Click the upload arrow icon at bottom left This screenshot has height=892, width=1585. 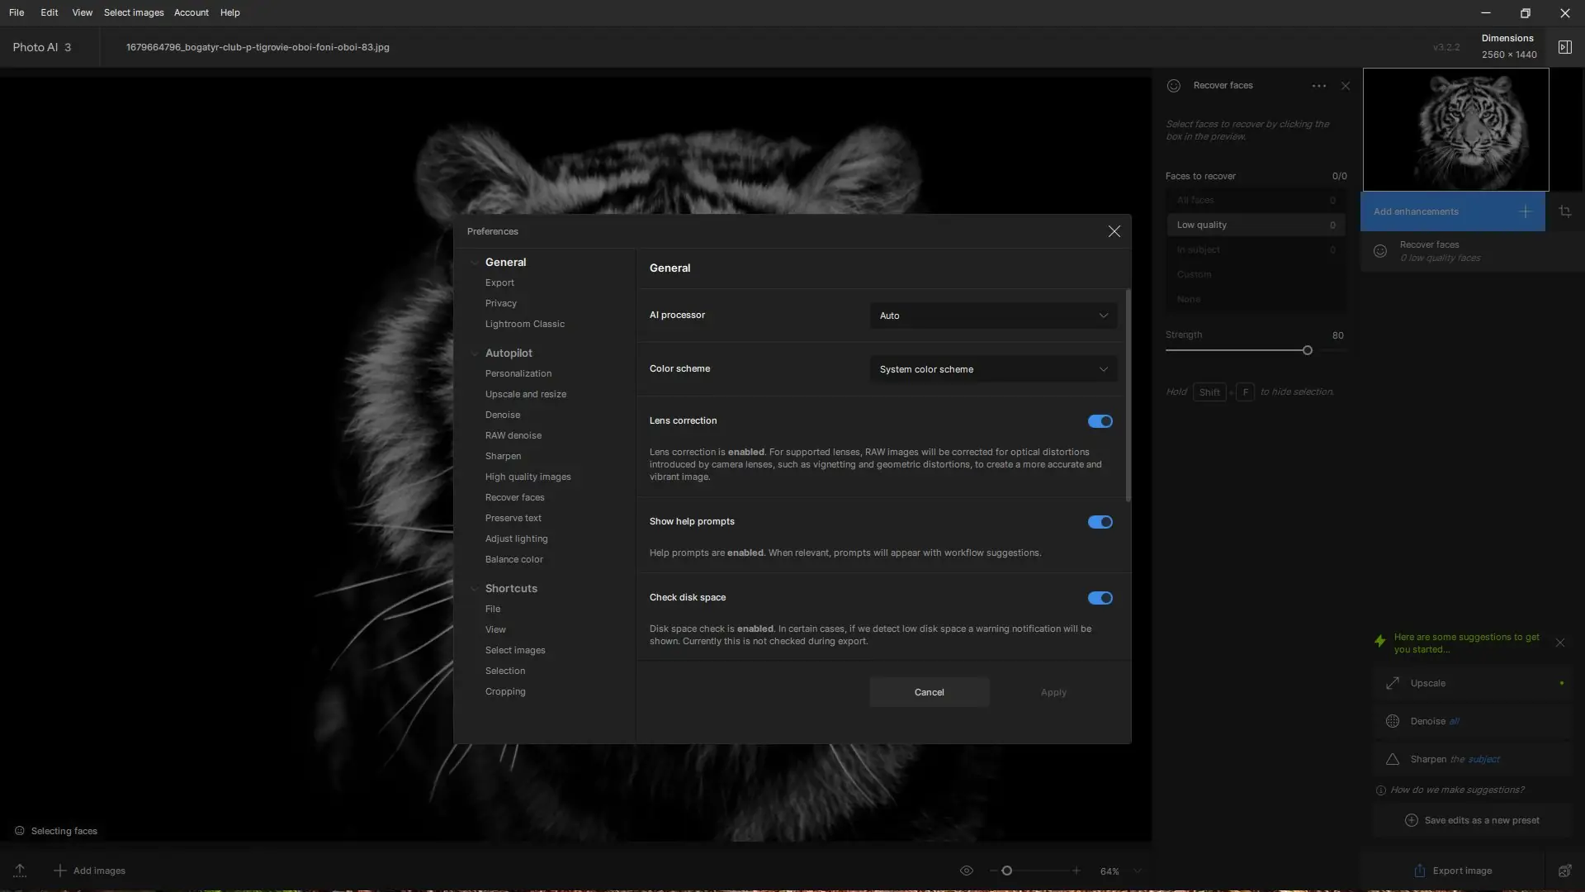[x=20, y=871]
